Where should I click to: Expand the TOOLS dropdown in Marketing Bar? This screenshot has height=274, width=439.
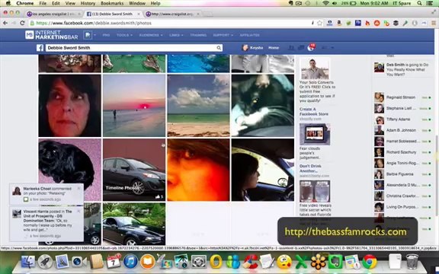(x=124, y=35)
